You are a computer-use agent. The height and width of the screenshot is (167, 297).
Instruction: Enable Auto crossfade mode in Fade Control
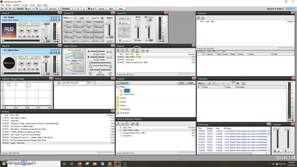[74, 60]
